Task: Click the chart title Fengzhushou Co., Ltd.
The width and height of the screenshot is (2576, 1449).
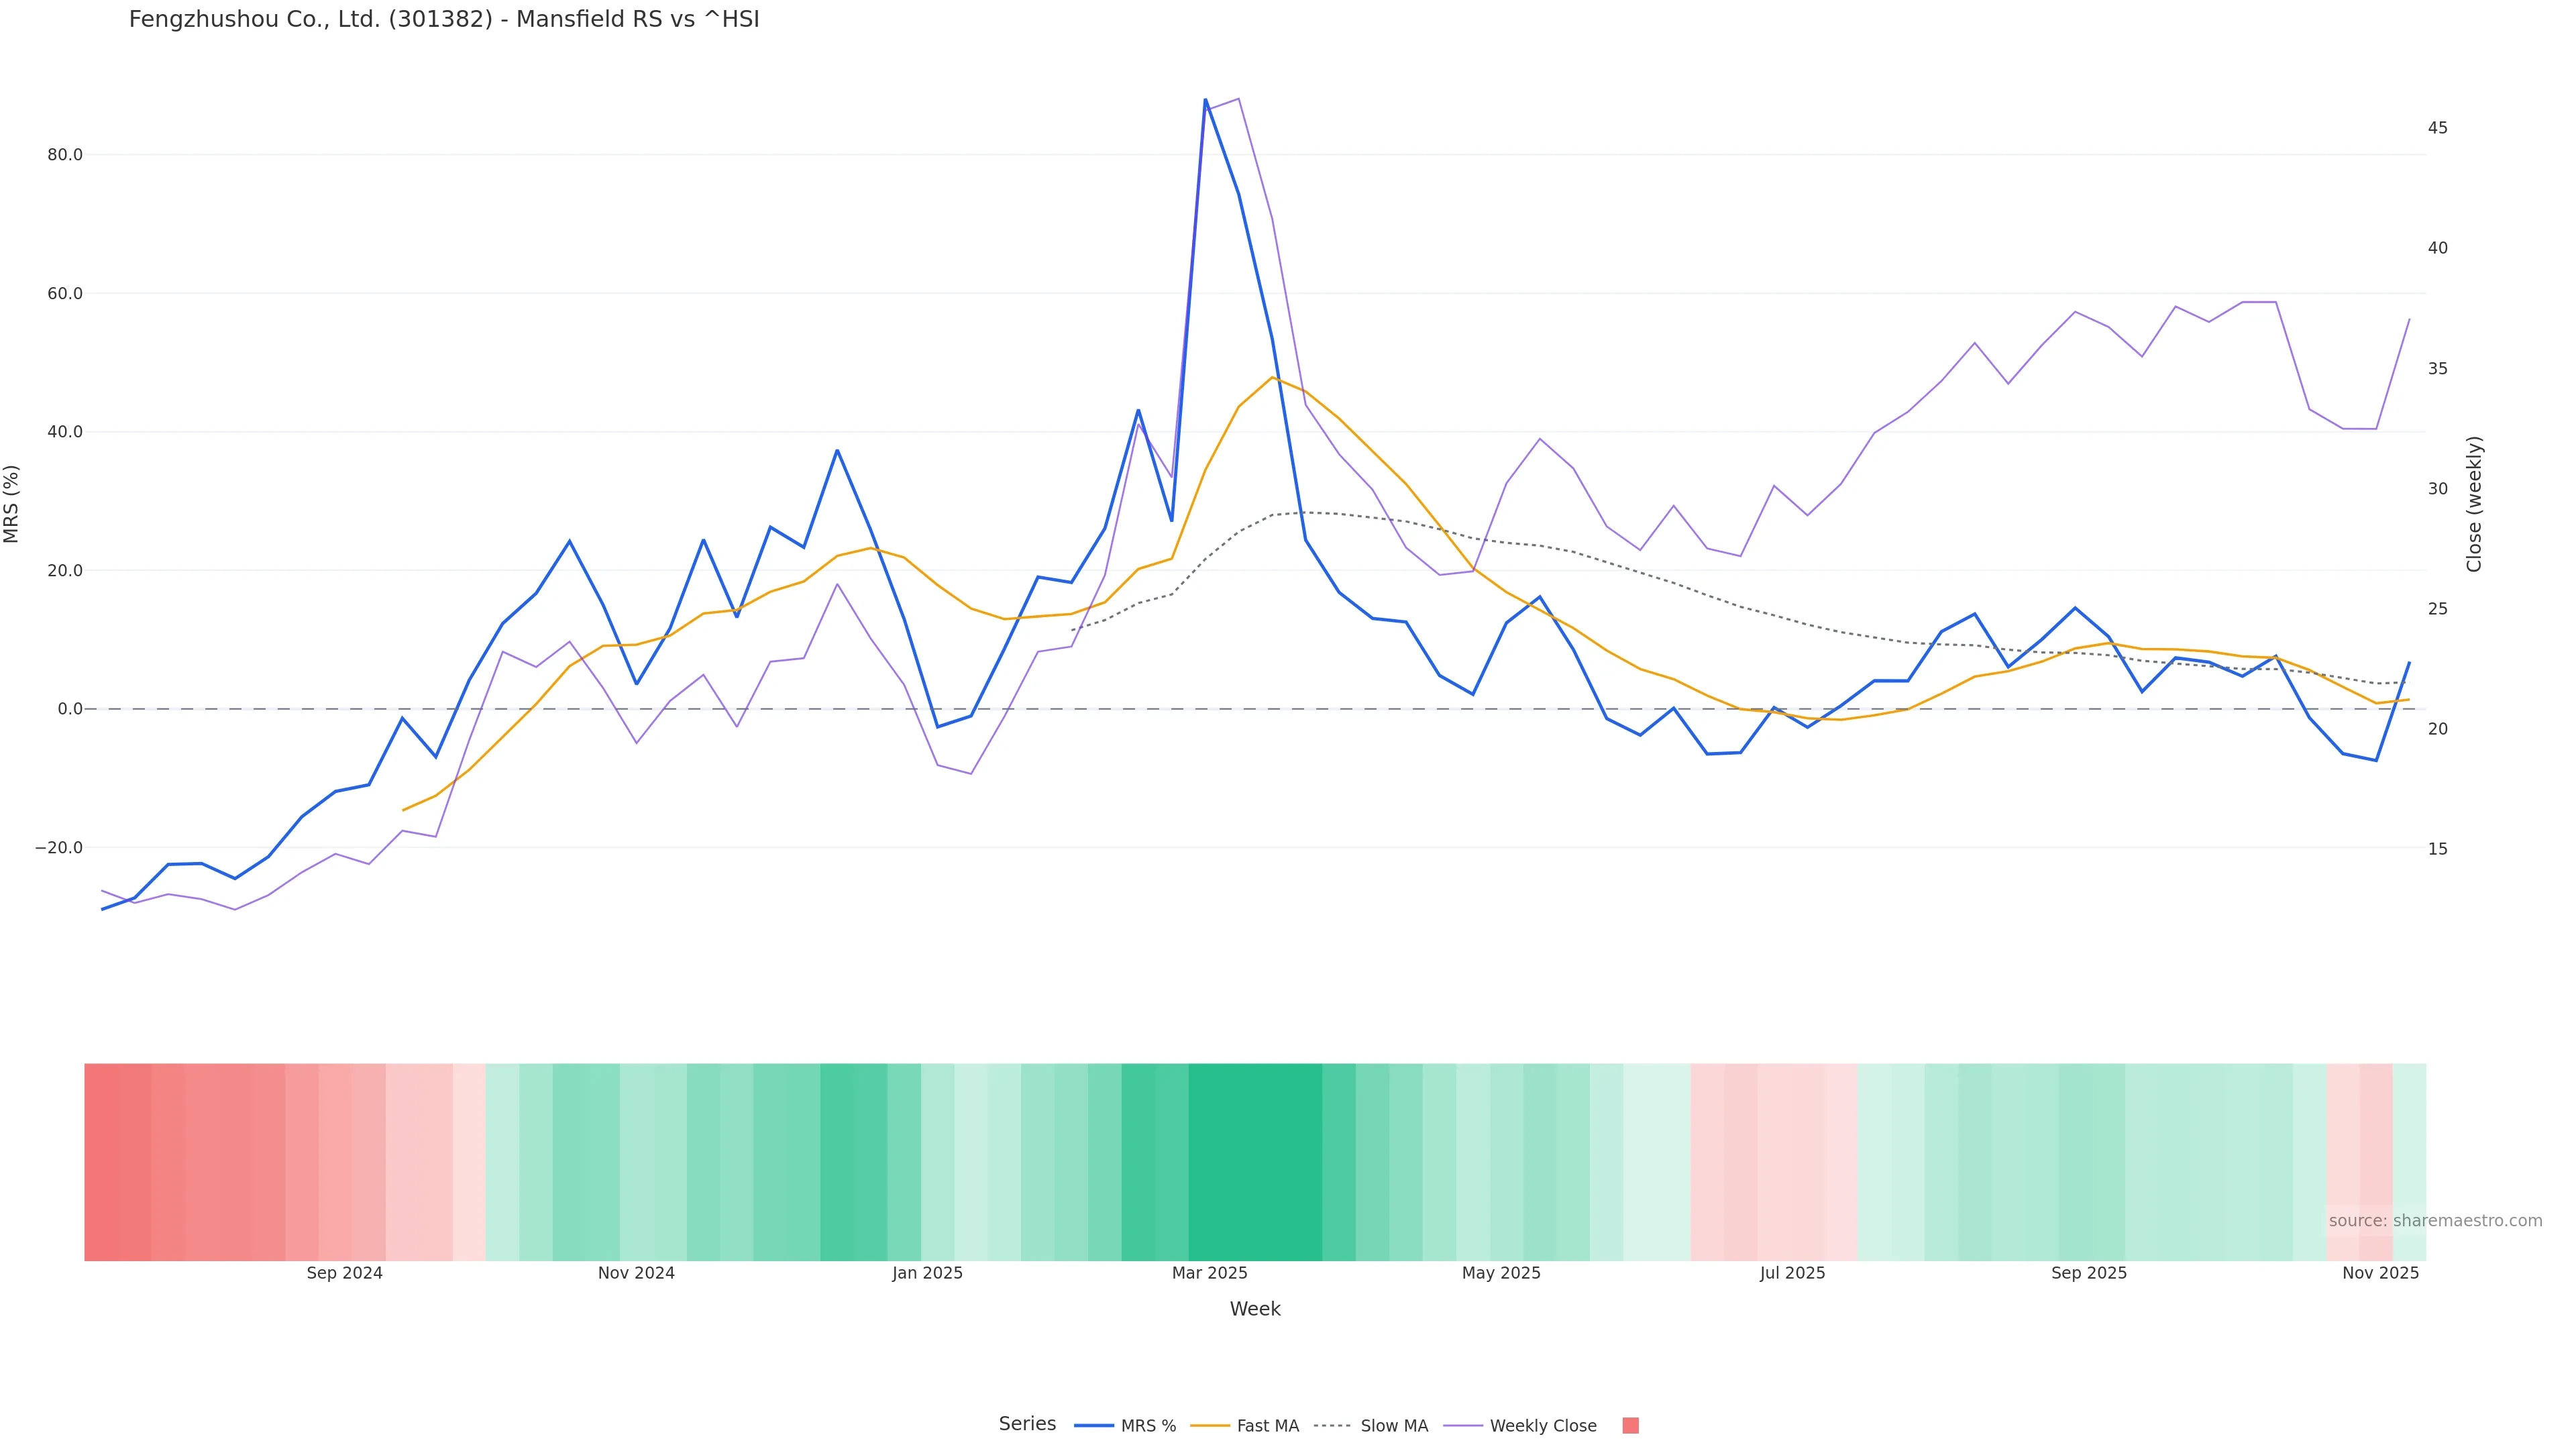Action: (444, 20)
